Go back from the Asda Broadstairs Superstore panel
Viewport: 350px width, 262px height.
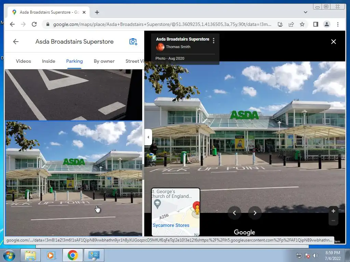(x=16, y=42)
